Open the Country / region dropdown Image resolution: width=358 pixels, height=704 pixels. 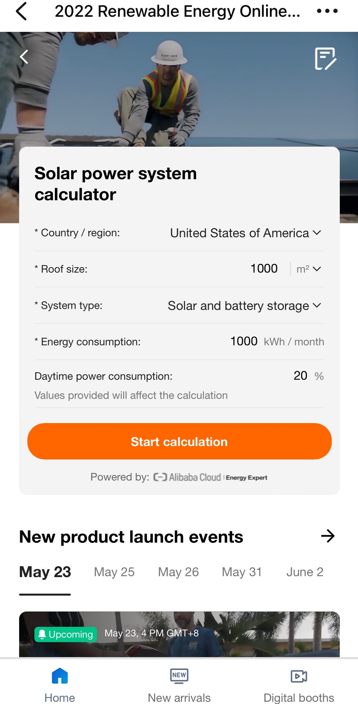pyautogui.click(x=246, y=233)
